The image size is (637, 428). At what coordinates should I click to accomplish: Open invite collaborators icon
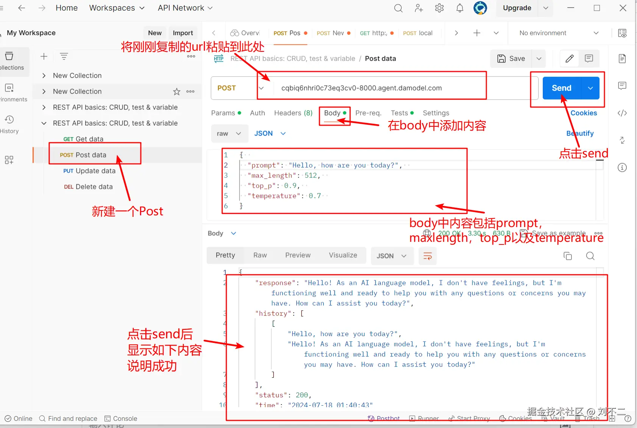tap(419, 8)
